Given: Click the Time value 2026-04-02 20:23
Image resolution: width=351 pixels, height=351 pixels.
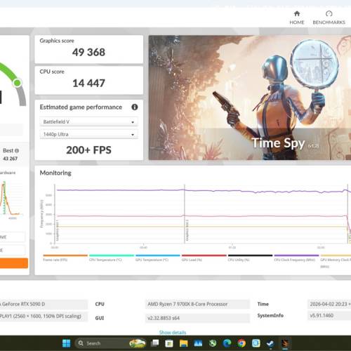Looking at the screenshot, I should click(329, 304).
